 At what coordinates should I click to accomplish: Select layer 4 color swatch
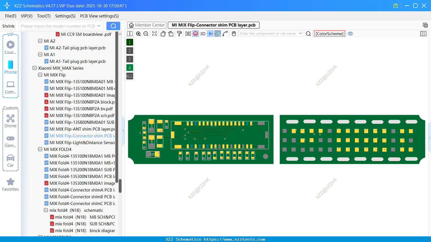click(129, 67)
